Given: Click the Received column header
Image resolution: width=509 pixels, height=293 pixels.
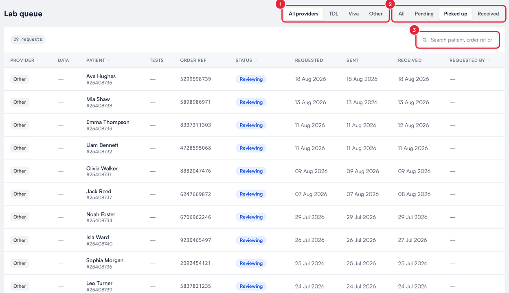Looking at the screenshot, I should [410, 60].
